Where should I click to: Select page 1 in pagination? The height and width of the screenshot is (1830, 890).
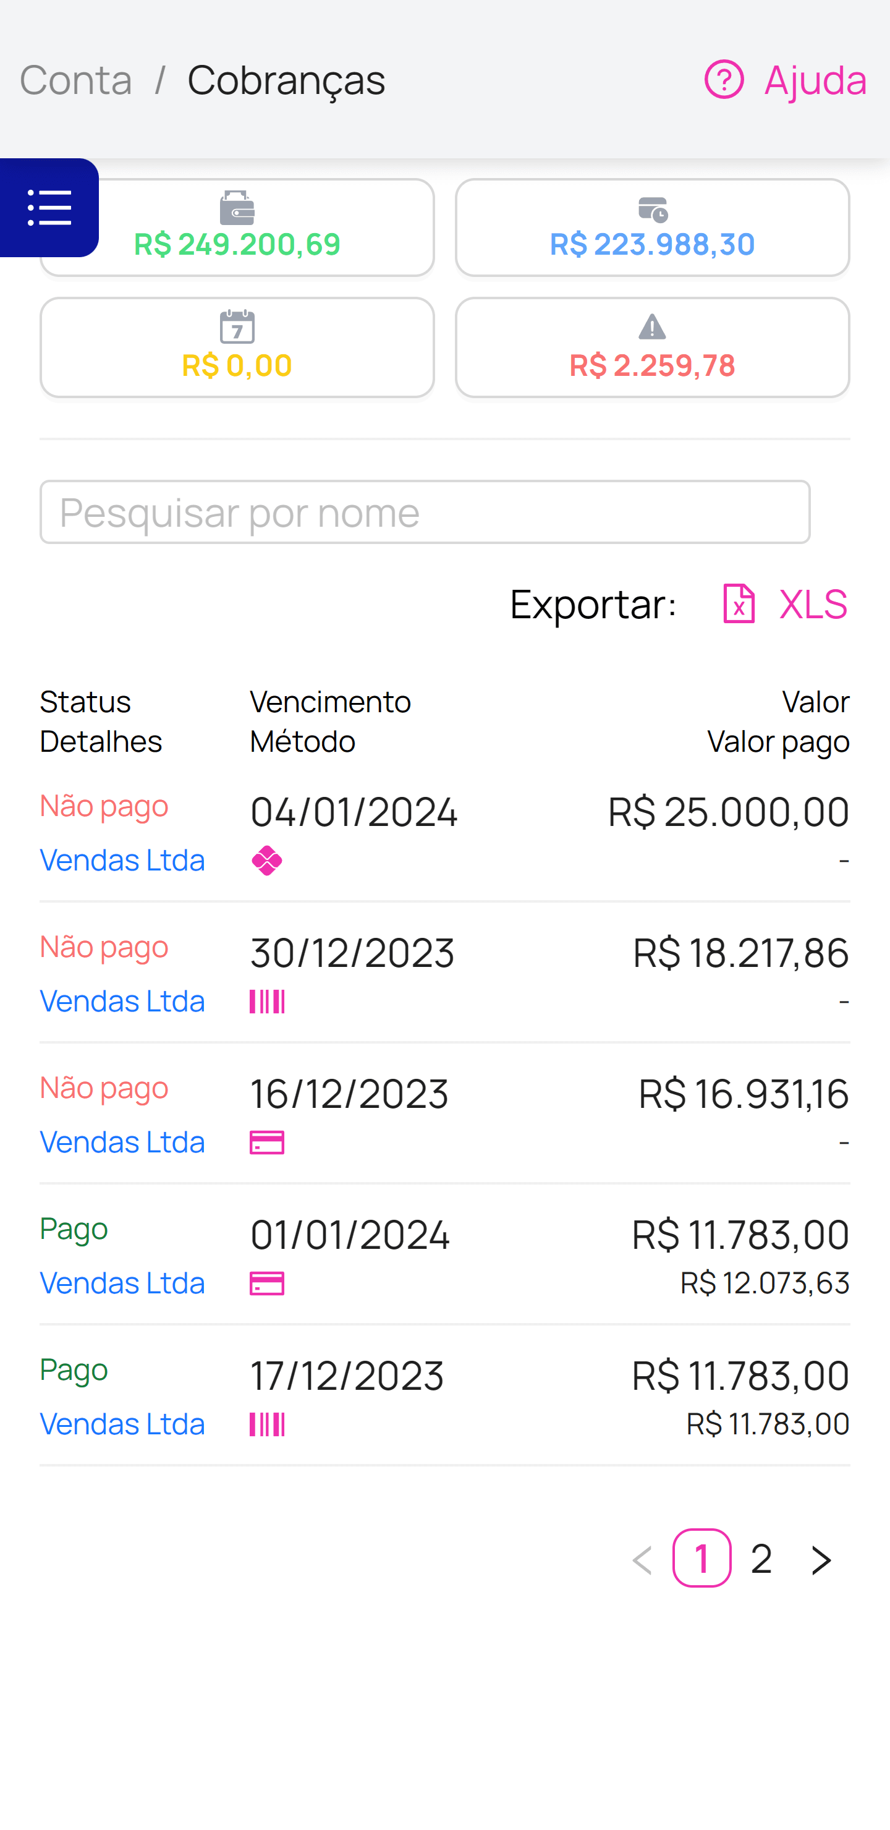701,1558
